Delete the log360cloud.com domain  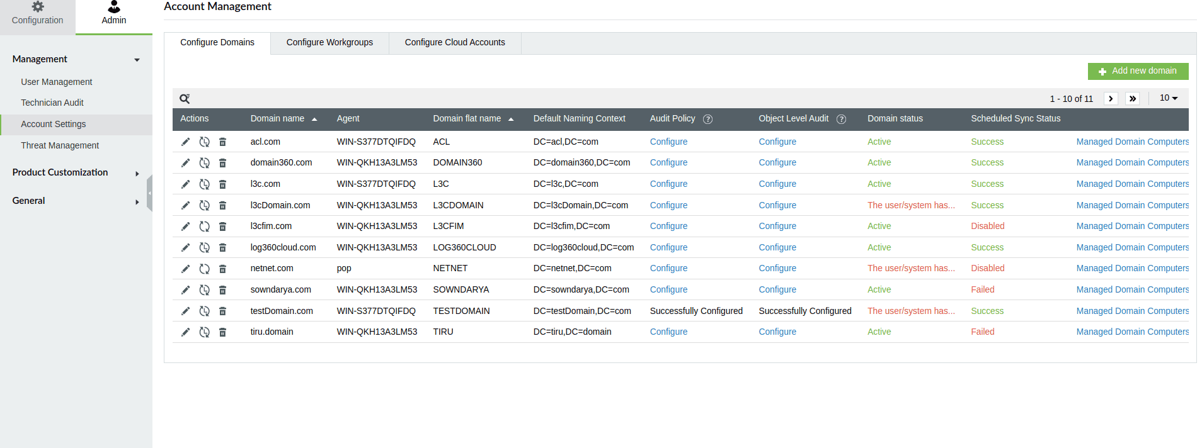[x=222, y=248]
